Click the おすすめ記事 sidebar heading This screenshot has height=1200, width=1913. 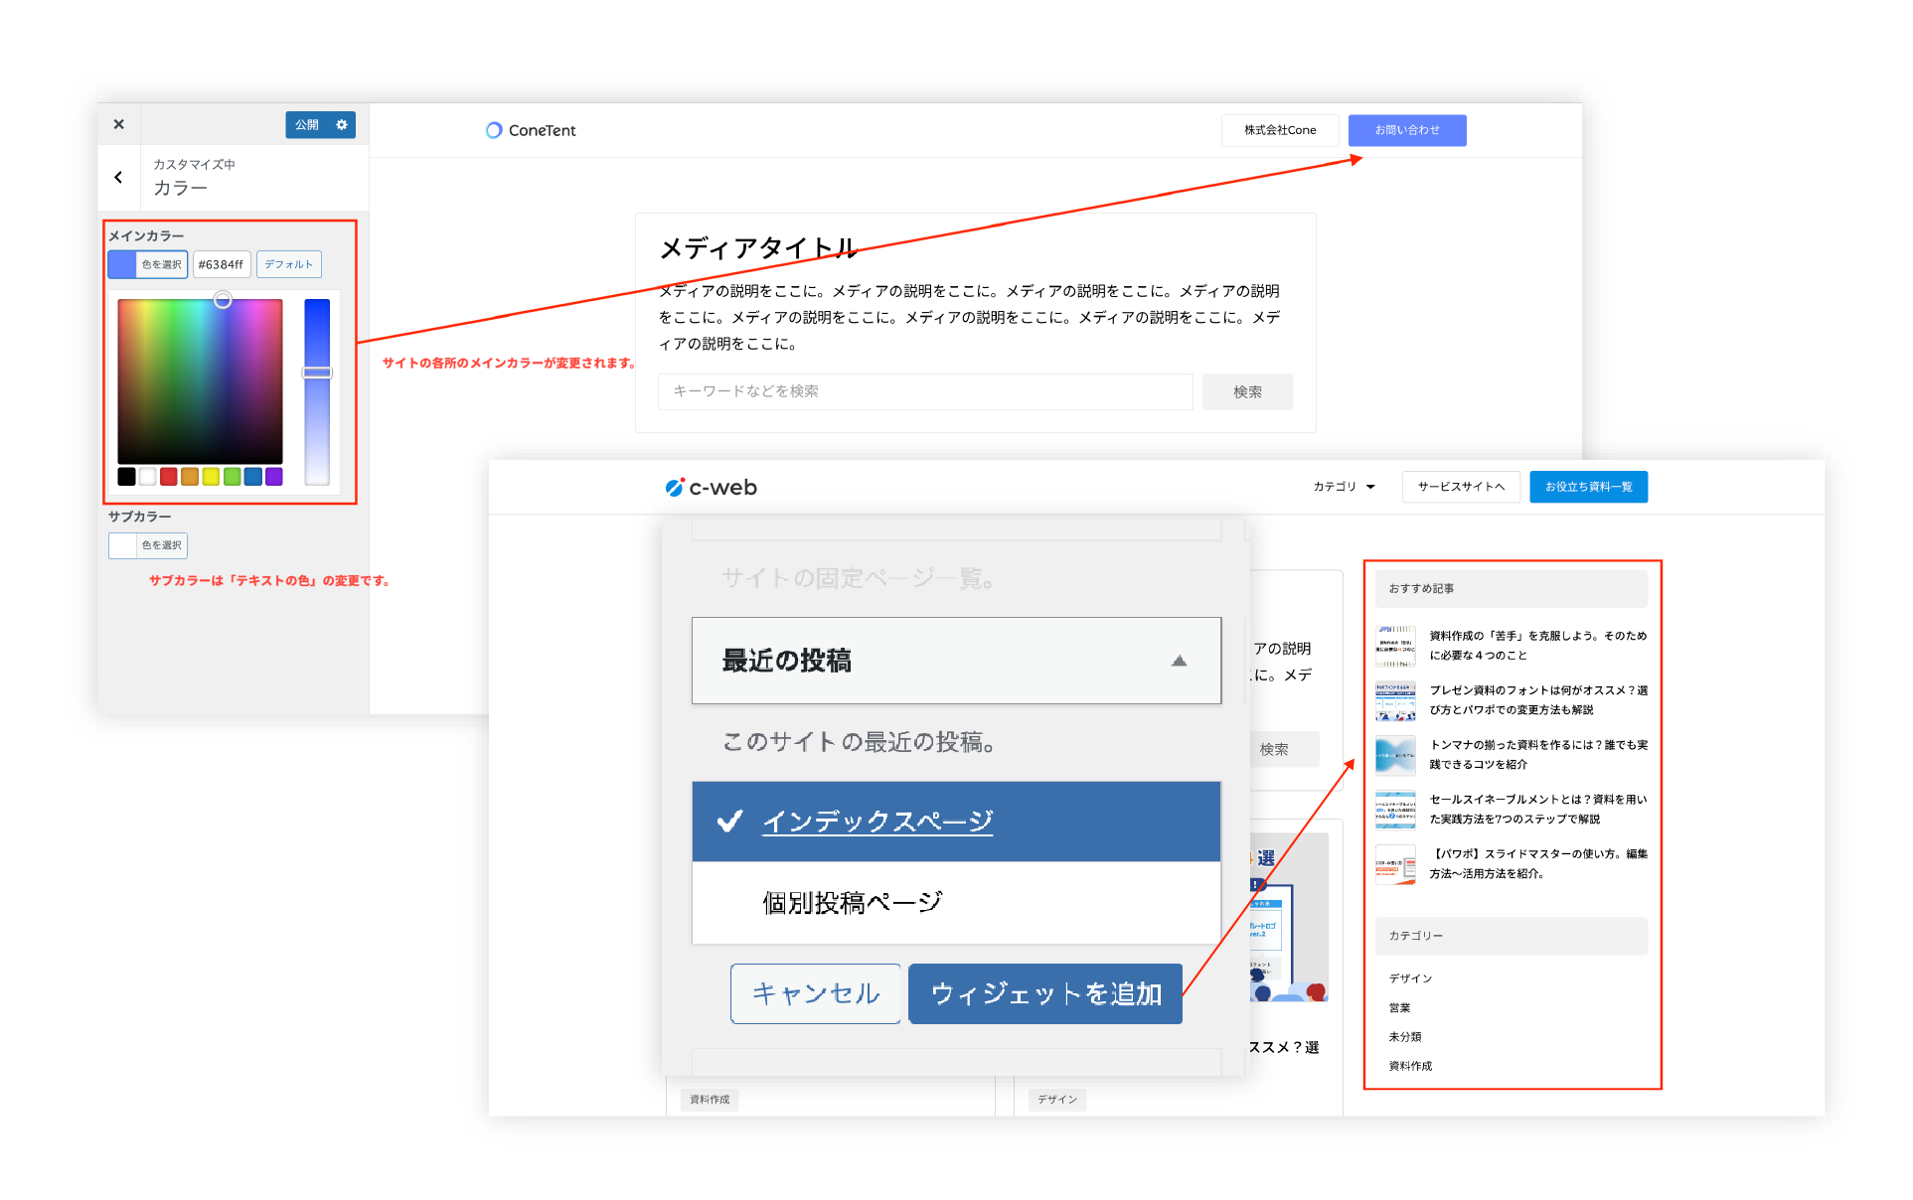[1512, 589]
